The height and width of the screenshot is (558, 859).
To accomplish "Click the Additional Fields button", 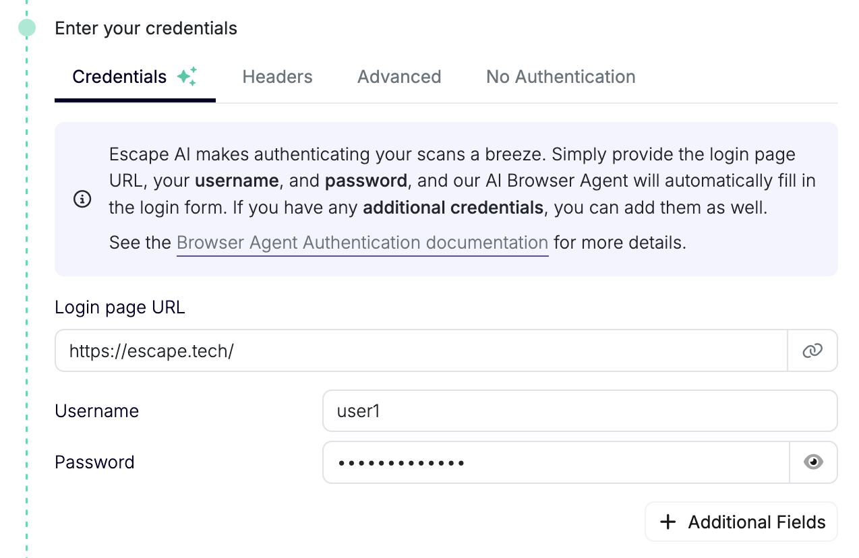I will point(740,522).
